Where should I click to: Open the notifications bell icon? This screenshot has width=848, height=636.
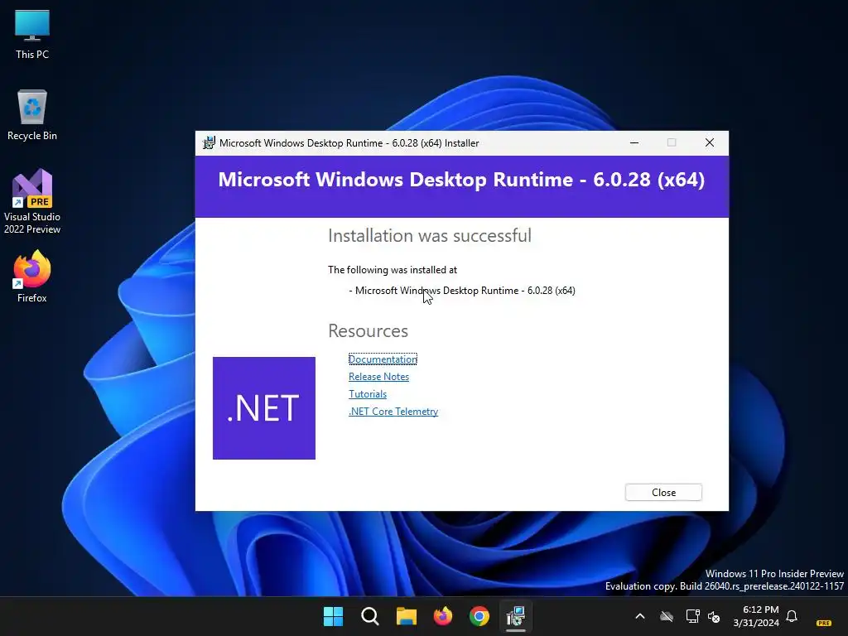coord(792,616)
